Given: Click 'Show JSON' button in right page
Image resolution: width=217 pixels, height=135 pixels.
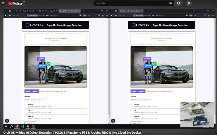Looking at the screenshot, I should click(136, 123).
